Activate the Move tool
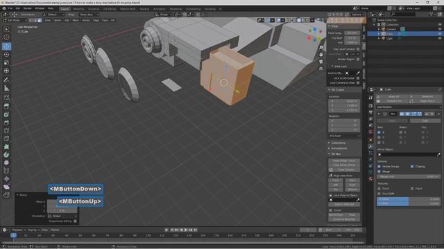The height and width of the screenshot is (249, 444). point(6,46)
